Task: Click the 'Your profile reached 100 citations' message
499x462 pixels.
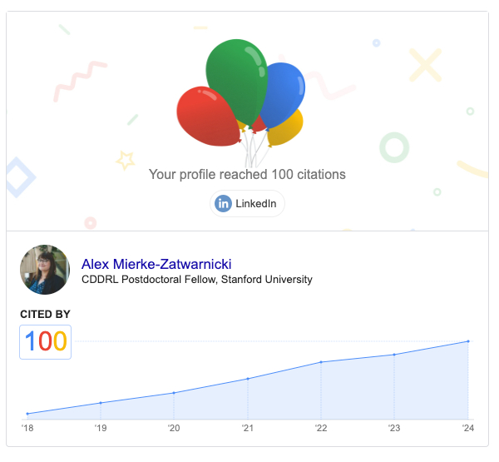Action: click(x=247, y=174)
